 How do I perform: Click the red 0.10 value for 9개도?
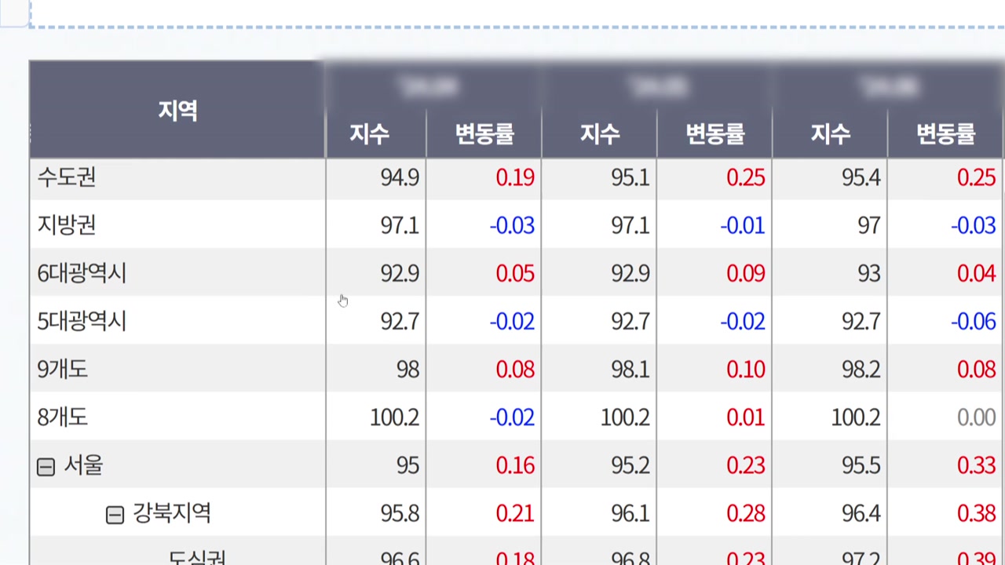[745, 369]
